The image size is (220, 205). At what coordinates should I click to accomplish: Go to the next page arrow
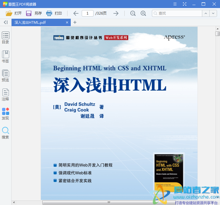[x=116, y=13]
